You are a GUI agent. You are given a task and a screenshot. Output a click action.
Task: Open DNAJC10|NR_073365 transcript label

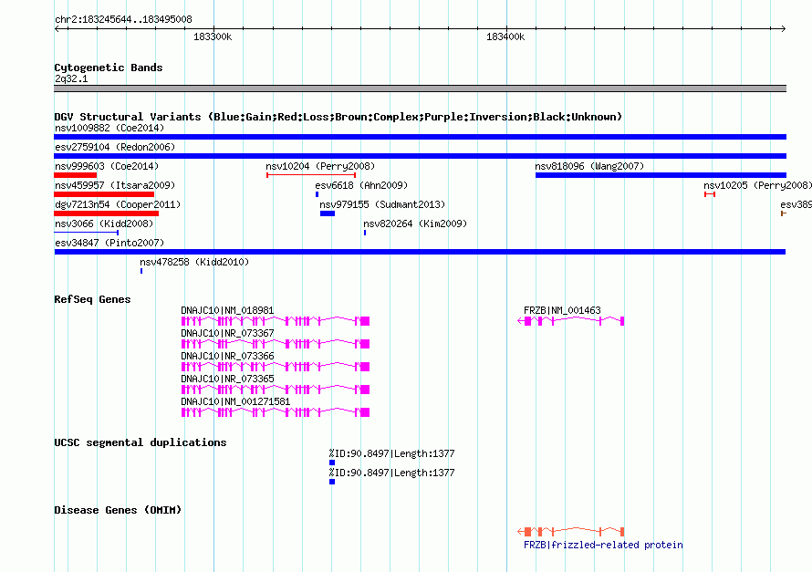[x=227, y=379]
